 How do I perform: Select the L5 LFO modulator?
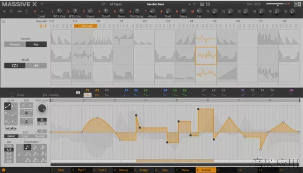[x=175, y=93]
